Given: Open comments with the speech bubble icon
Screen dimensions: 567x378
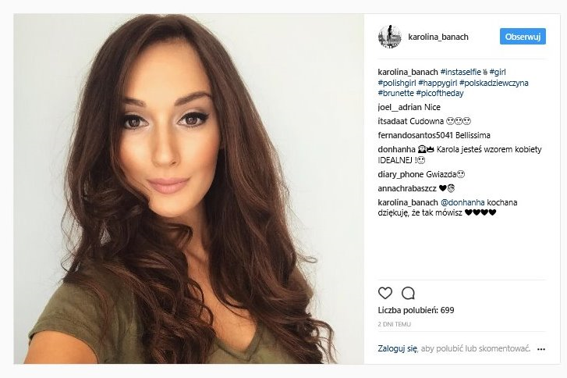Looking at the screenshot, I should [x=408, y=293].
